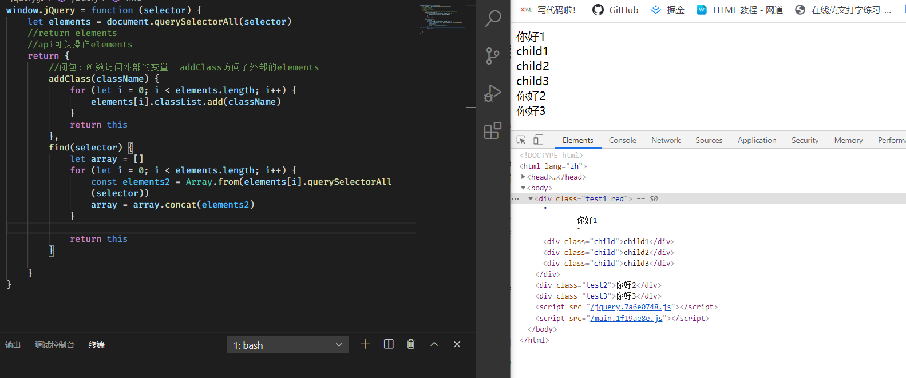Open the 输出 panel tab
Image resolution: width=906 pixels, height=378 pixels.
pyautogui.click(x=13, y=345)
